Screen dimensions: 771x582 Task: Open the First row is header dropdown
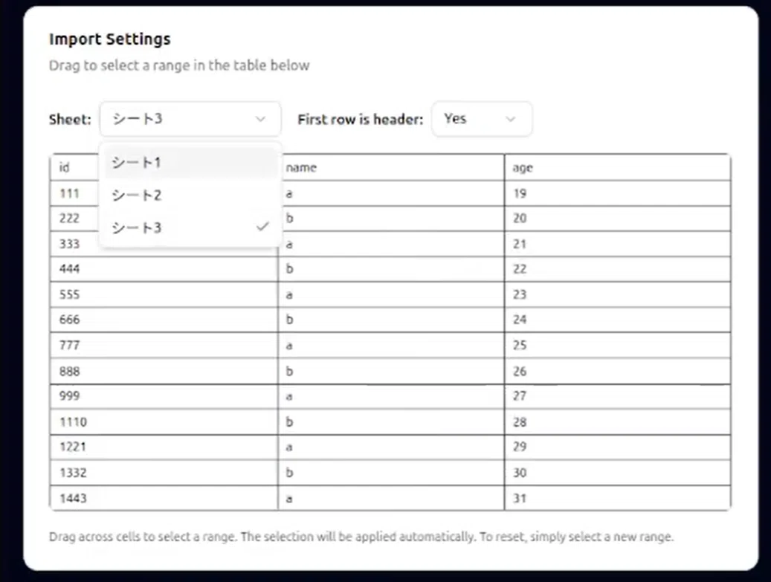tap(481, 119)
